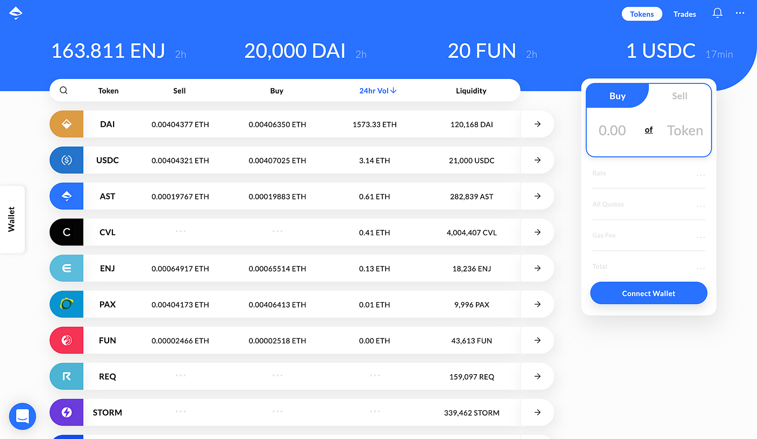Click the CVL token icon
Image resolution: width=757 pixels, height=439 pixels.
point(67,232)
